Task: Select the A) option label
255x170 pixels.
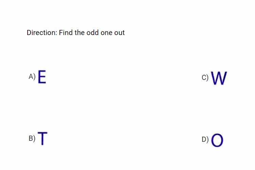Action: pyautogui.click(x=32, y=76)
